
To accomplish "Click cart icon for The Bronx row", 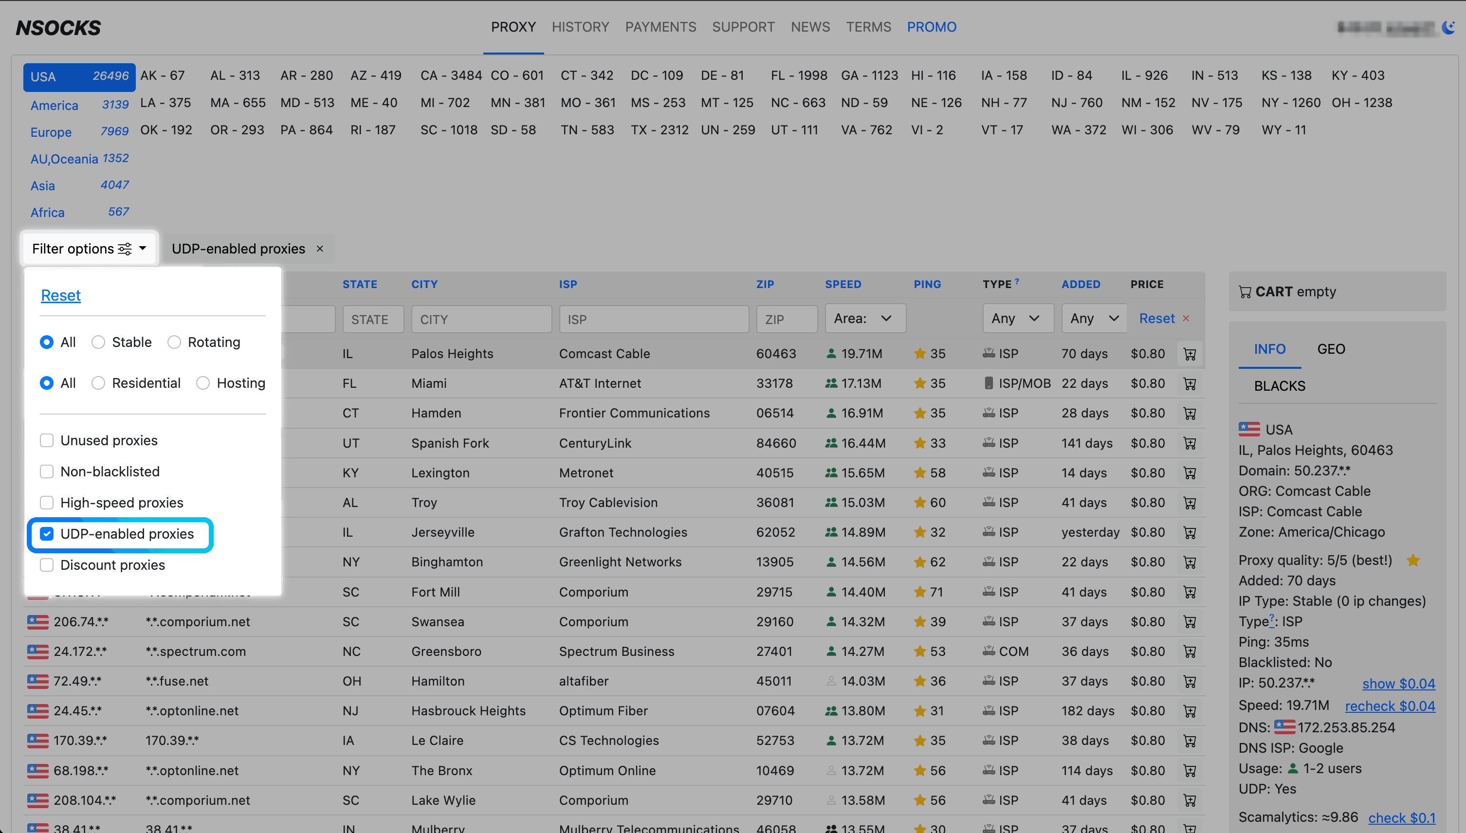I will 1190,771.
